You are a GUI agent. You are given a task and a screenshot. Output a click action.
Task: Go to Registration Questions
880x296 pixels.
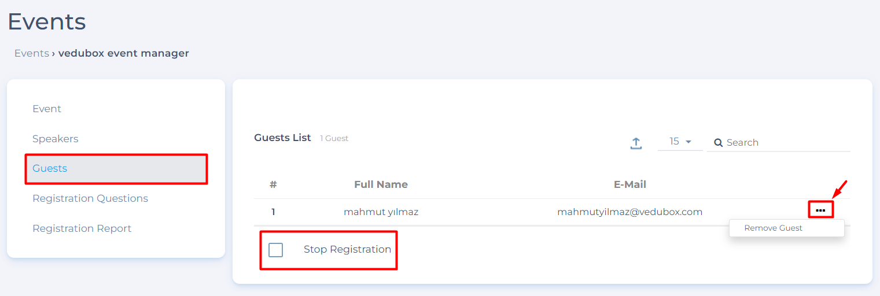coord(90,198)
